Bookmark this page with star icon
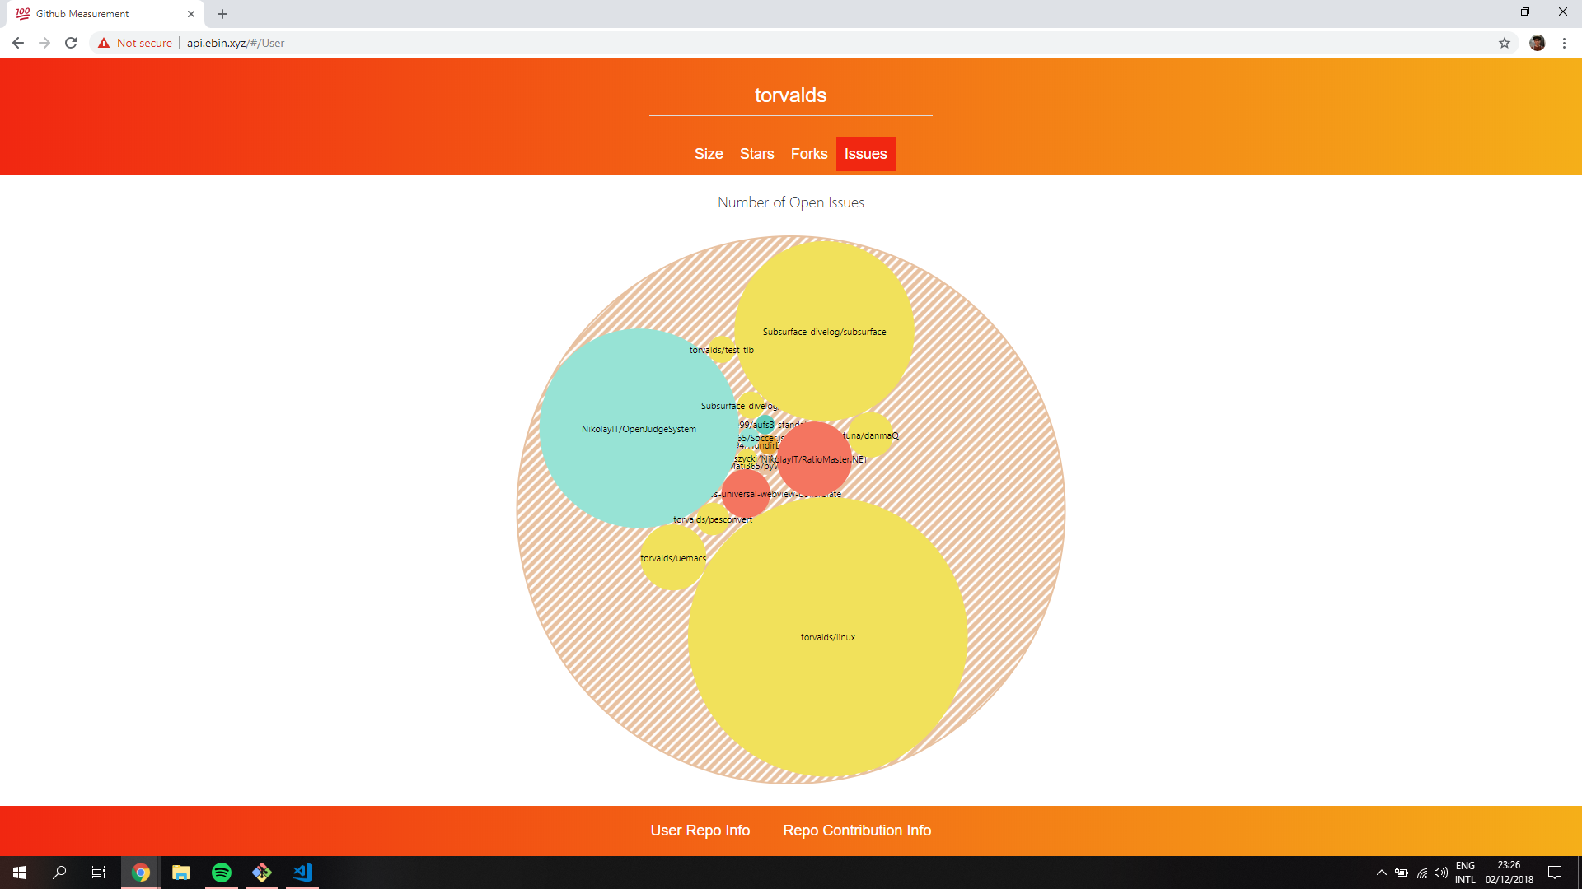 pos(1505,43)
